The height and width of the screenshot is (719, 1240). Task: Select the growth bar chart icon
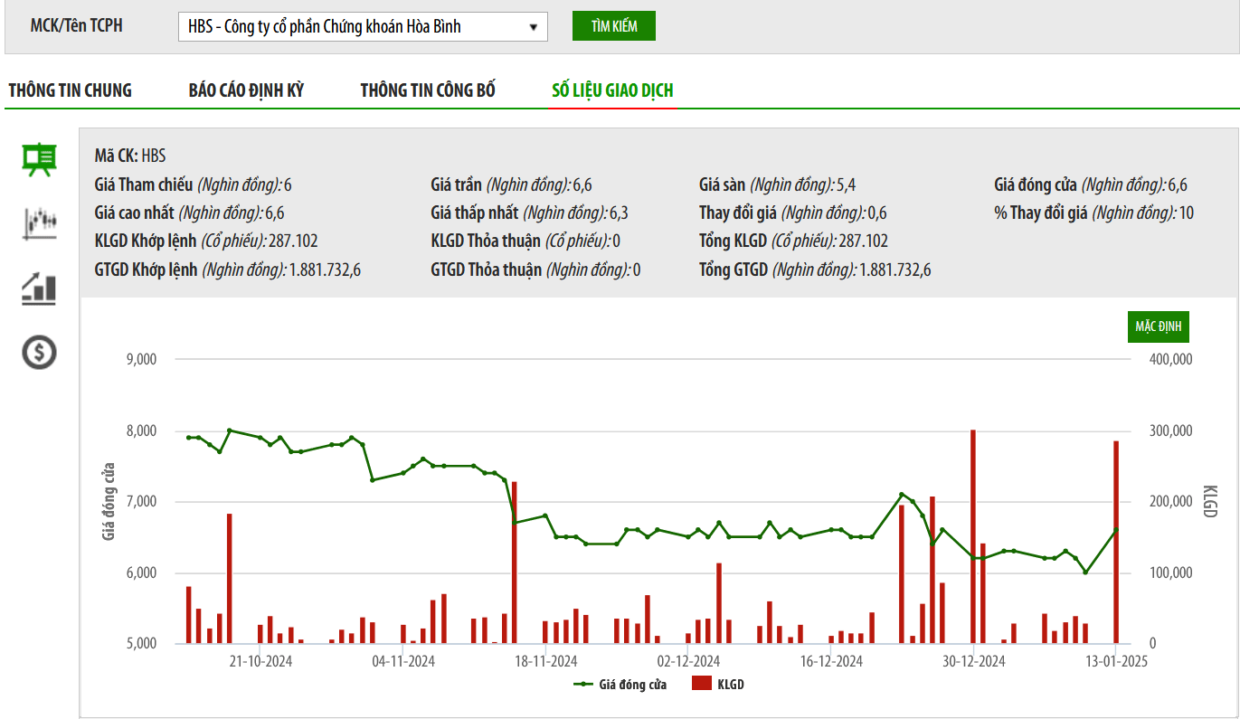coord(39,288)
